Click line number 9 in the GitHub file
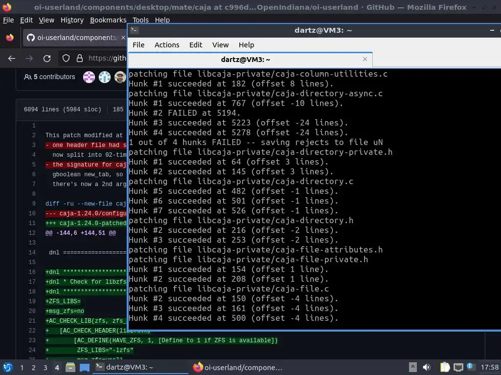The width and height of the screenshot is (501, 375). point(34,204)
